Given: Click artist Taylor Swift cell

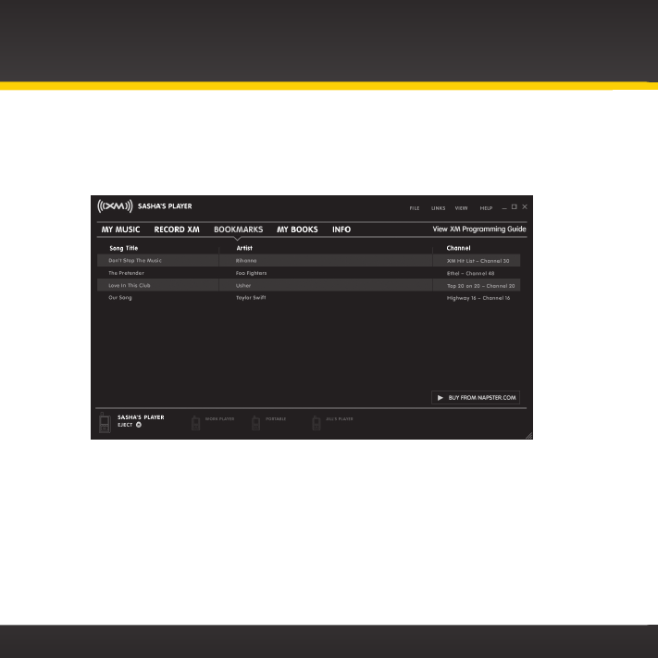Looking at the screenshot, I should tap(251, 297).
